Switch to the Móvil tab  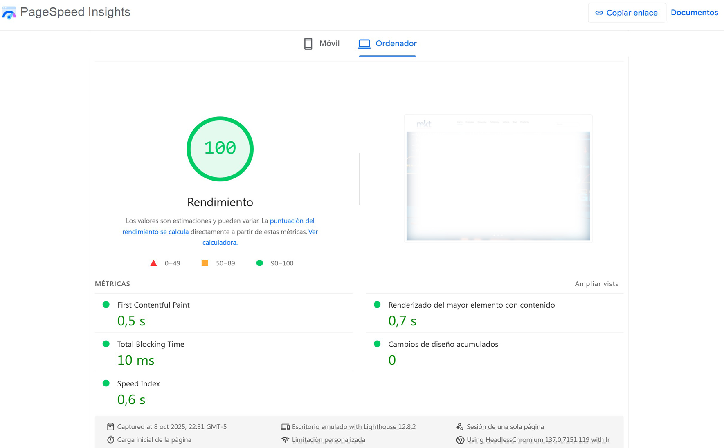322,44
